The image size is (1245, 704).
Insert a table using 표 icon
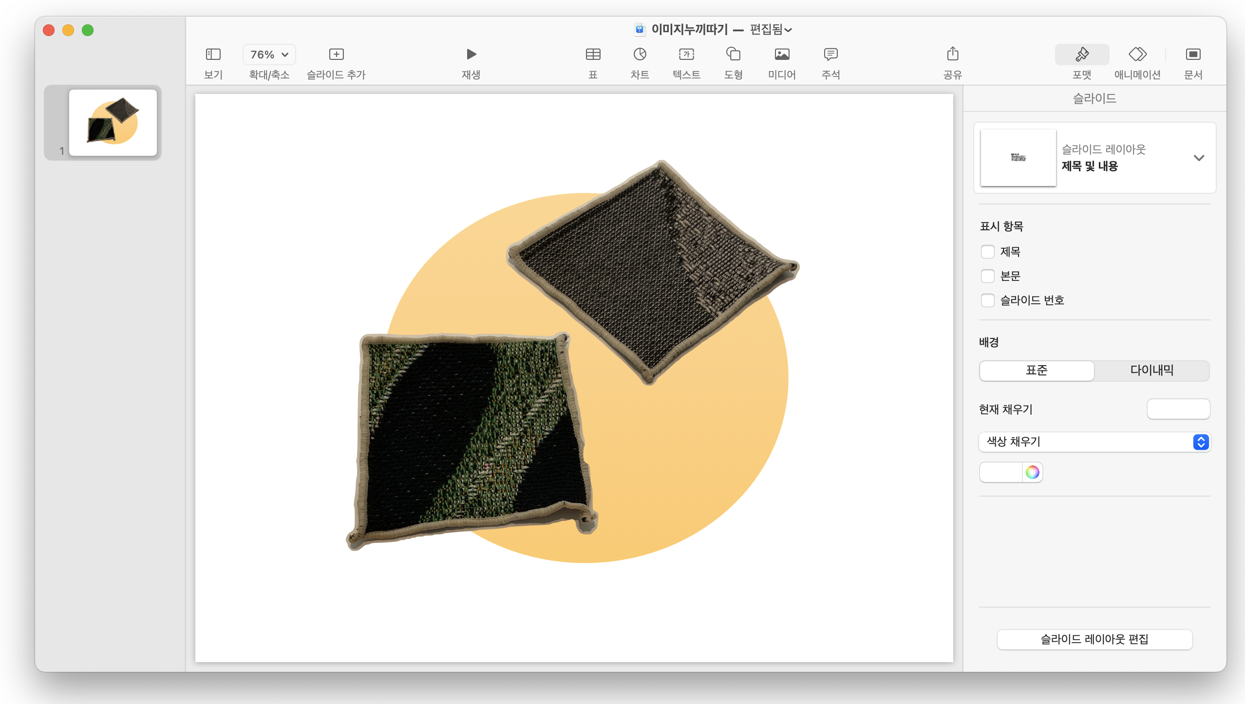pyautogui.click(x=593, y=55)
